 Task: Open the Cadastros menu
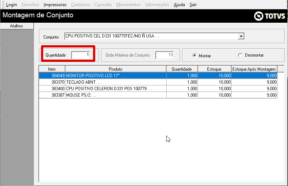[81, 5]
